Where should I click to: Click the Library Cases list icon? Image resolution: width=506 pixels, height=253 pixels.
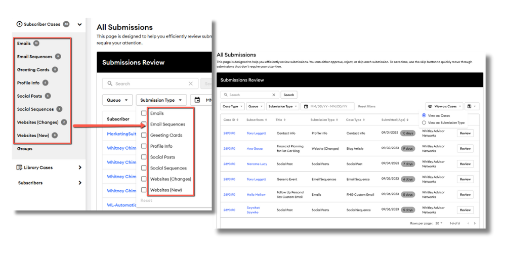coord(20,167)
